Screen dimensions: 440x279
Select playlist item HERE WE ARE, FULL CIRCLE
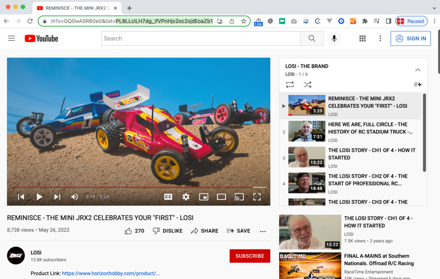[351, 132]
